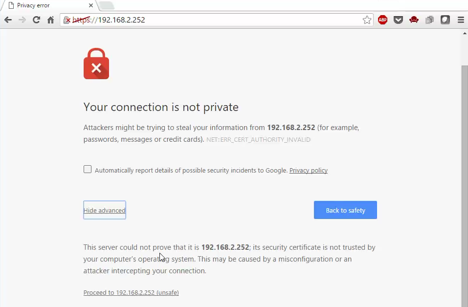468x307 pixels.
Task: Go to the home page icon
Action: (51, 20)
